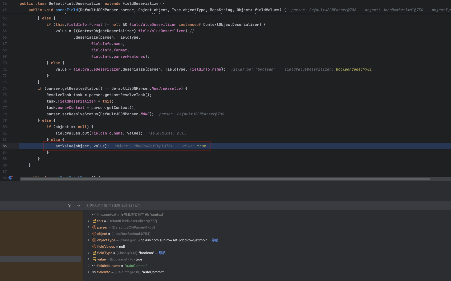Click the horizontal scrollbar under the editor
This screenshot has width=451, height=281.
[225, 179]
